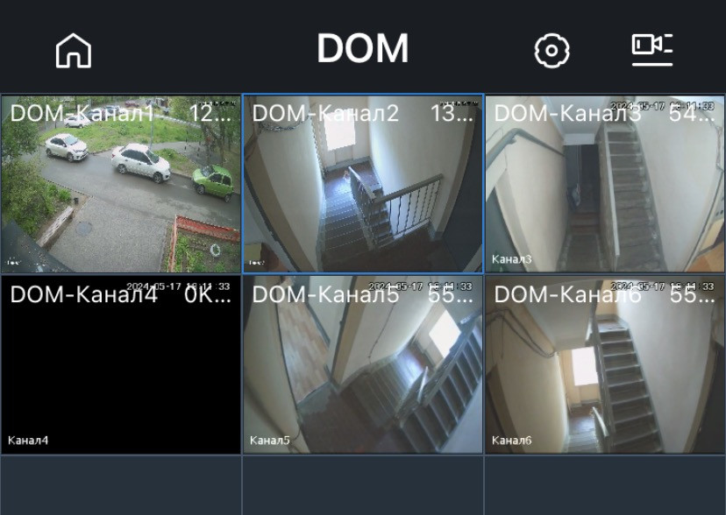This screenshot has width=726, height=515.
Task: Open the DOM-Канал5 camera view
Action: (363, 364)
